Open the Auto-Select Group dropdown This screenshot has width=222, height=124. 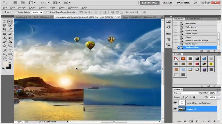37,12
